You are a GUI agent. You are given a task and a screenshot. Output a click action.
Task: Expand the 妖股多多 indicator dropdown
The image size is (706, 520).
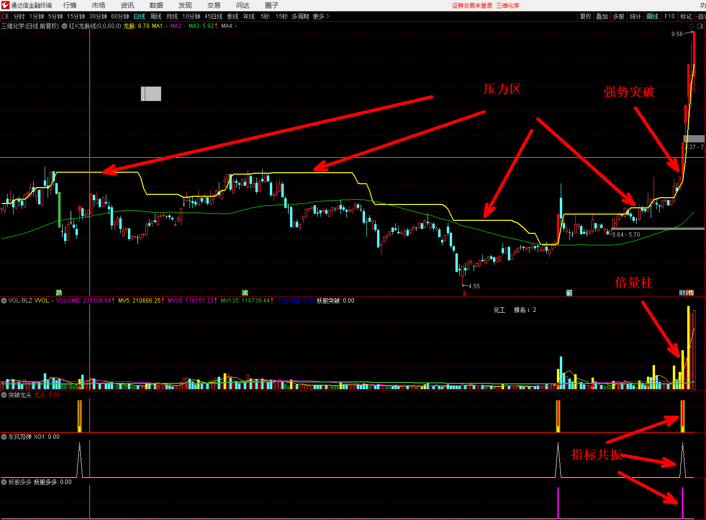pos(4,482)
